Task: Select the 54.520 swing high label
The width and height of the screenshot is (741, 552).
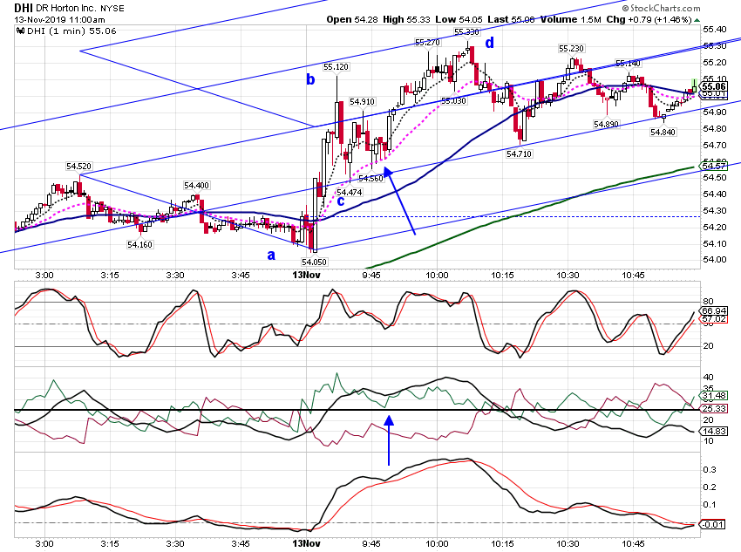Action: [79, 166]
